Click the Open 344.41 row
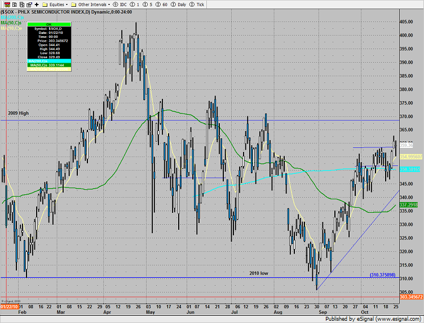Image resolution: width=424 pixels, height=323 pixels. pyautogui.click(x=49, y=45)
